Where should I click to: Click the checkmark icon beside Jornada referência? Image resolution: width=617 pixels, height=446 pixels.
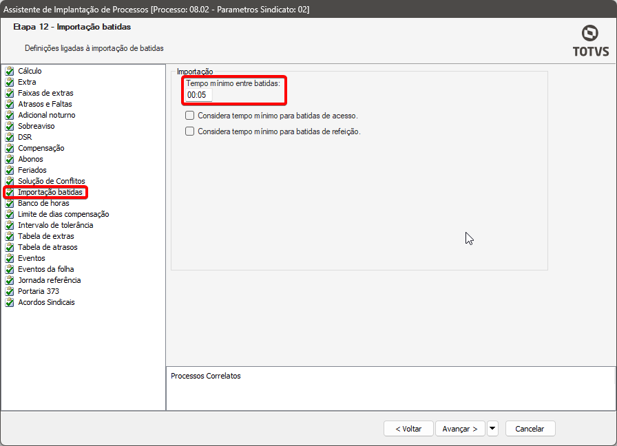(10, 280)
